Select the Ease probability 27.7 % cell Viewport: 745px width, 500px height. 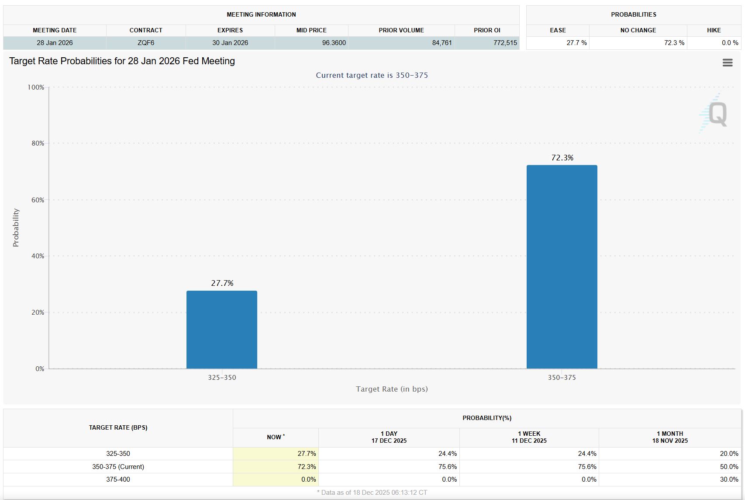(x=576, y=43)
